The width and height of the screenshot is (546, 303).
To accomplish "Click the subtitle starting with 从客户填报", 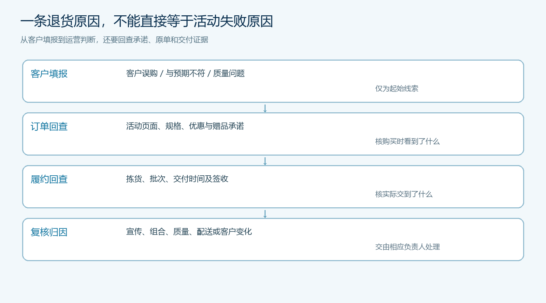I will pyautogui.click(x=114, y=40).
